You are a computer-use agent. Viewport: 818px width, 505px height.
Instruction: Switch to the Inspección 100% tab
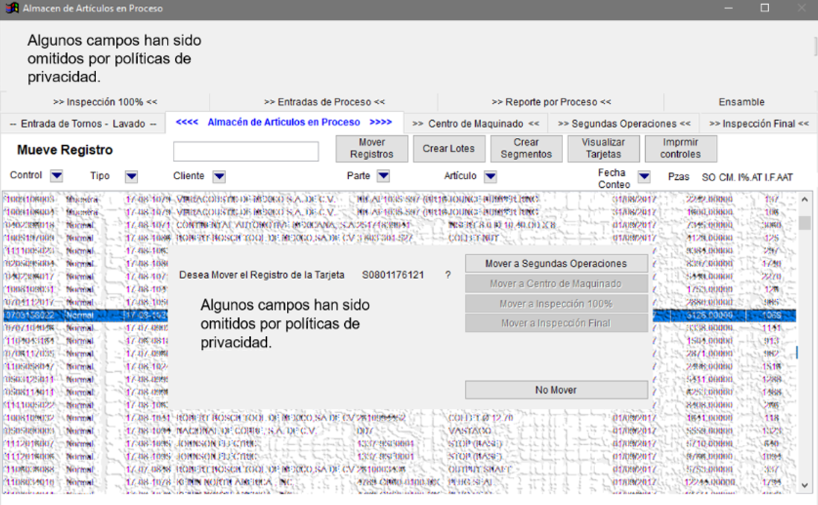coord(105,102)
